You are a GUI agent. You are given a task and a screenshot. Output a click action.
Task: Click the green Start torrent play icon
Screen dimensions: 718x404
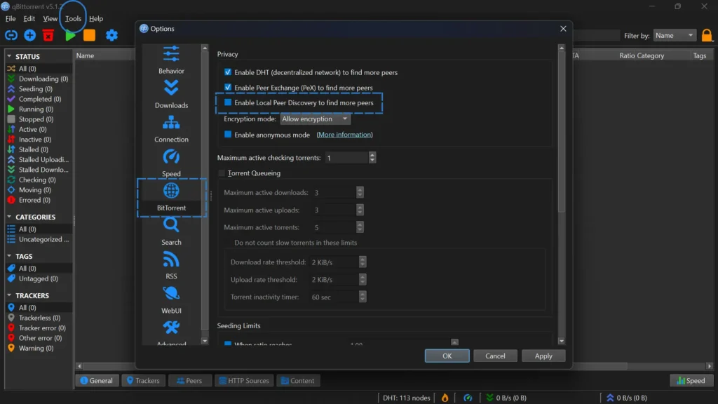70,35
